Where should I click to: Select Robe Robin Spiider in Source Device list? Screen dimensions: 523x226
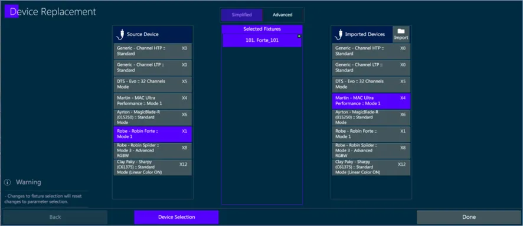[x=153, y=150]
